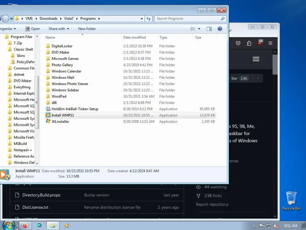Screen dimensions: 306x230
Task: Select the x86 folder row
Action: [130, 102]
